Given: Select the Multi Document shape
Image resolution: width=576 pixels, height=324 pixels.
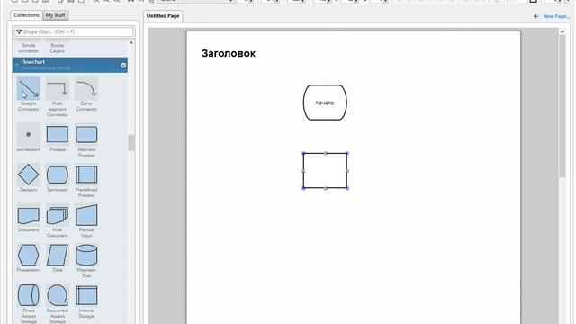Looking at the screenshot, I should click(58, 215).
